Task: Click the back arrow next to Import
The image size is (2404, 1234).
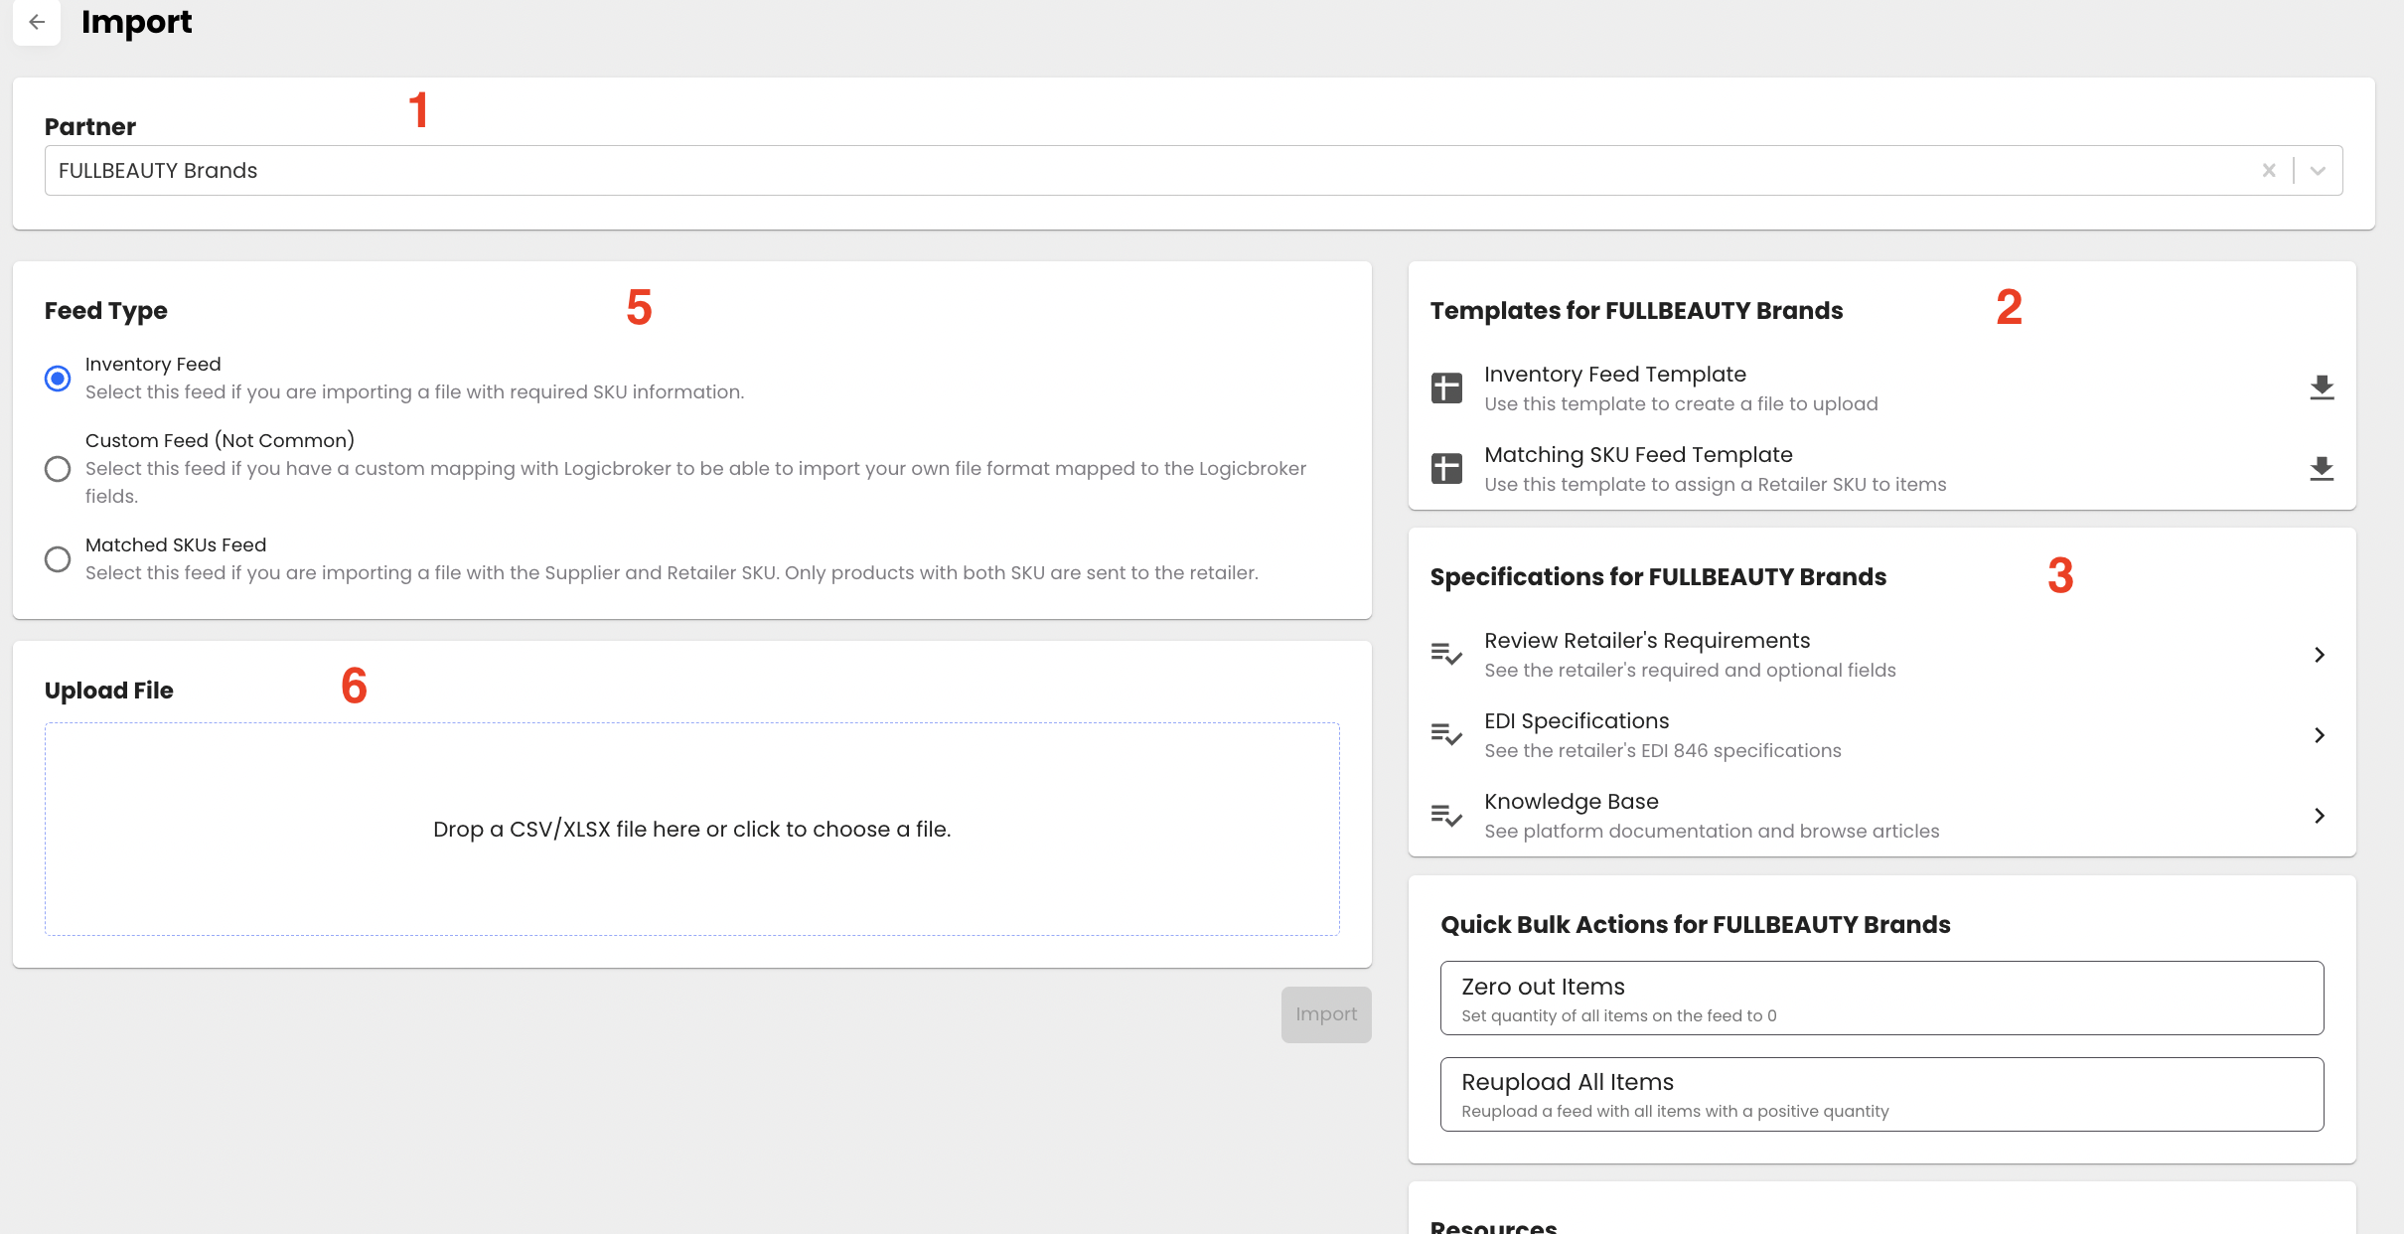Action: tap(37, 22)
